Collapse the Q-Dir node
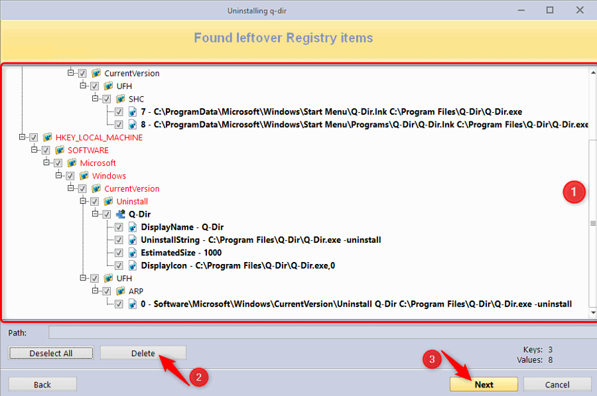 (95, 214)
